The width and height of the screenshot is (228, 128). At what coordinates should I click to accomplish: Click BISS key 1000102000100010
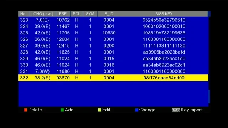pos(164,26)
